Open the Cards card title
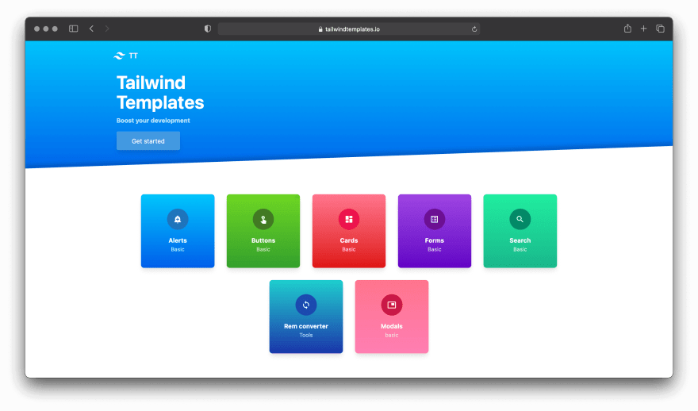Image resolution: width=698 pixels, height=411 pixels. pos(349,240)
